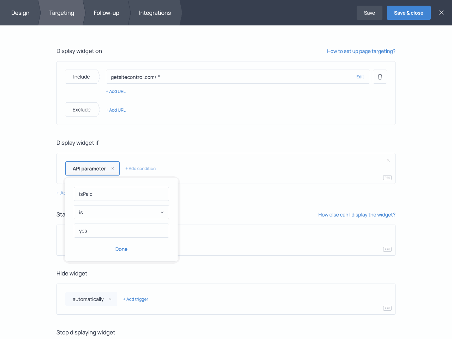The image size is (452, 339).
Task: Switch to the Follow-up tab
Action: coord(106,13)
